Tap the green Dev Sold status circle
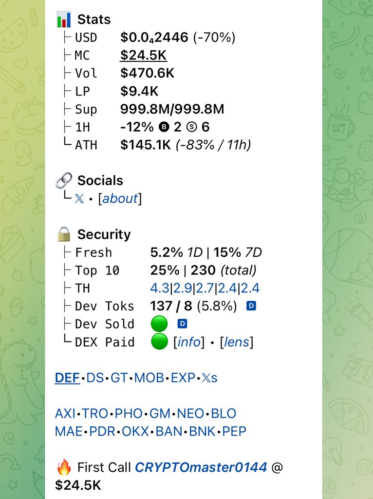 159,324
